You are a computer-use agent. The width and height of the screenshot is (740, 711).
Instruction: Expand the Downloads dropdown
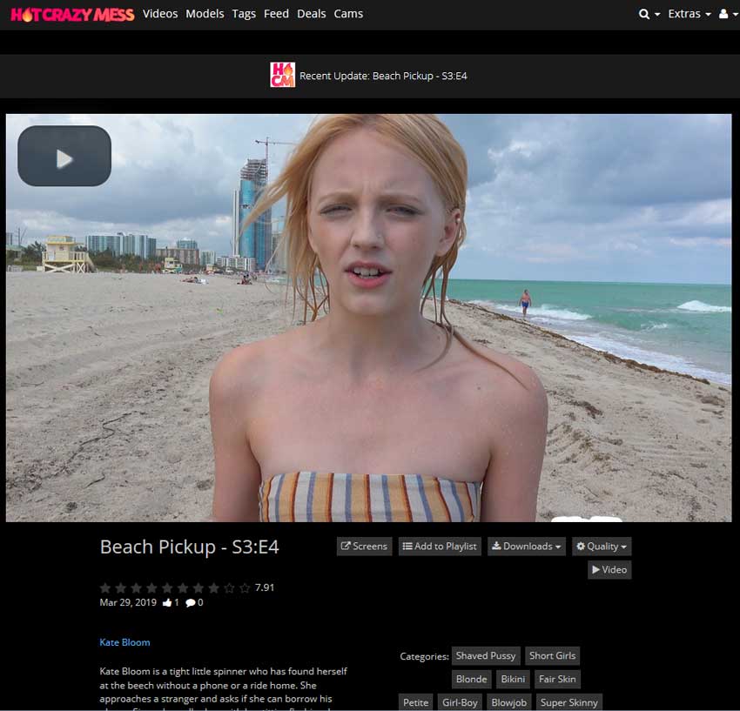[527, 547]
